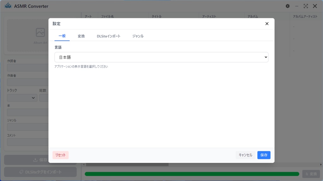Viewport: 323px width, 181px height.
Task: Click the キャンセル button
Action: [x=245, y=155]
